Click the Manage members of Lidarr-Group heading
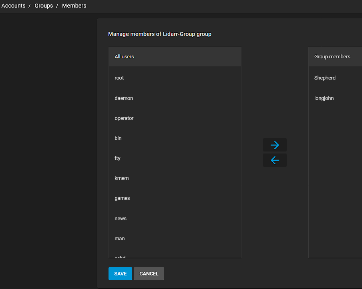Screen dimensions: 362x289 (160, 34)
